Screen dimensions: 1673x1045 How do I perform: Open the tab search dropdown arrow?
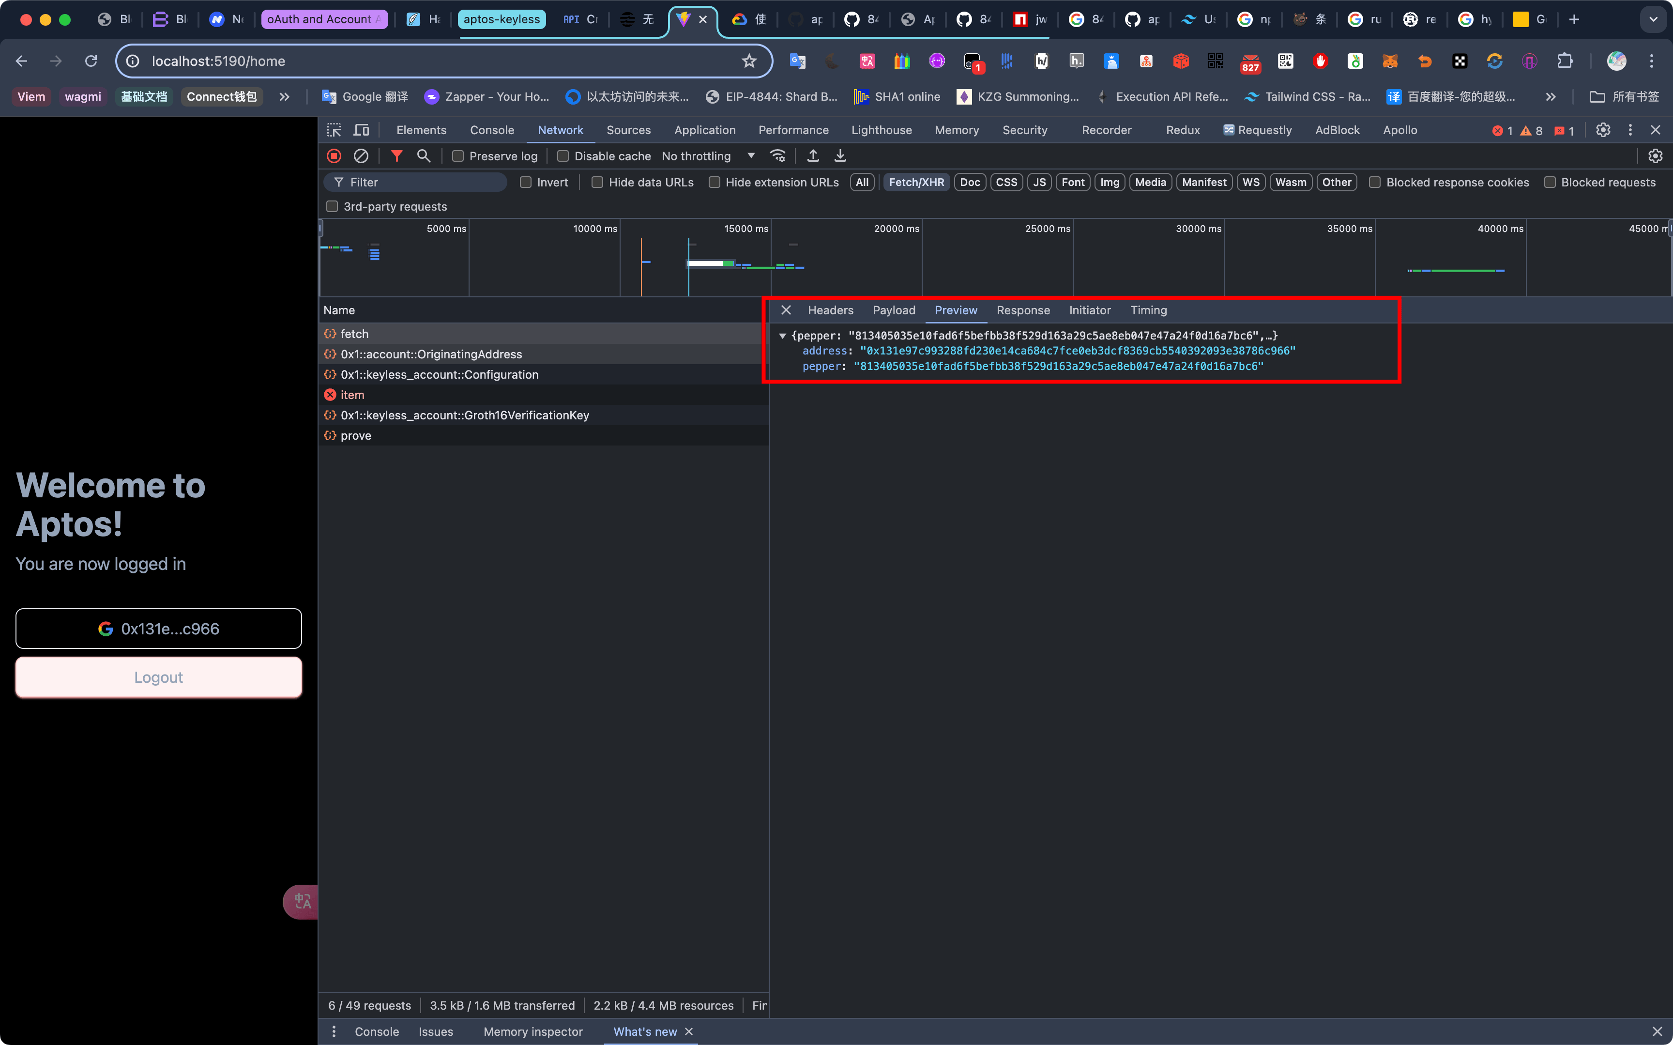click(1654, 19)
